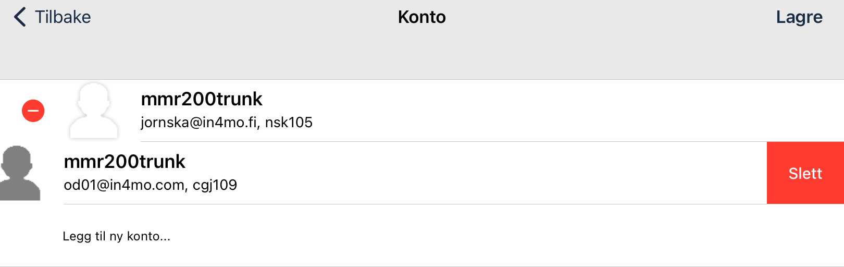The width and height of the screenshot is (844, 267).
Task: Select Legg til ny konto... to add an account
Action: coord(116,236)
